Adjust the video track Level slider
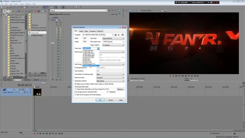 point(21,92)
